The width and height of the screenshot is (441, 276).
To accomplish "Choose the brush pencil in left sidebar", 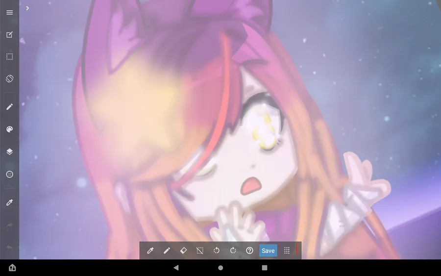I will (10, 107).
